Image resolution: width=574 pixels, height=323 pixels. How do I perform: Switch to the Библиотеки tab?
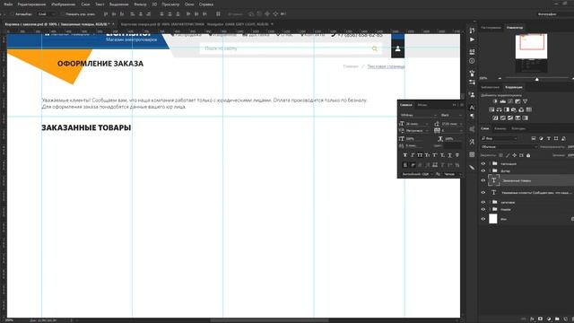(x=490, y=87)
